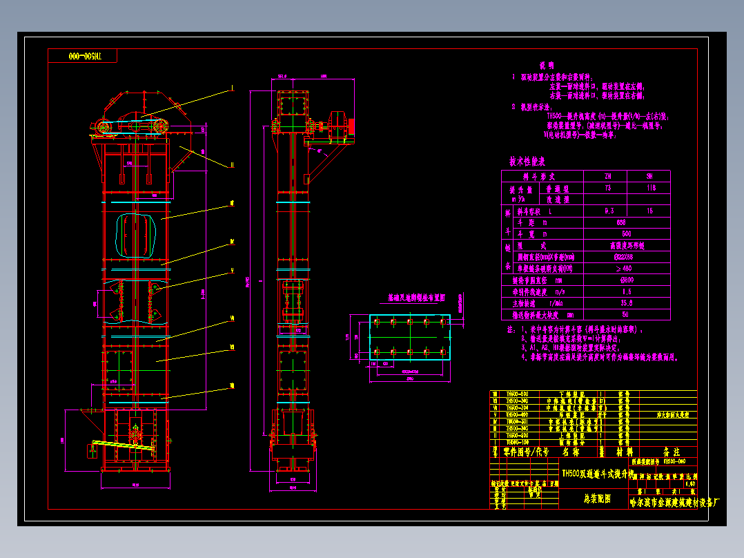
Task: Click callout label I at top leader line
Action: 232,88
